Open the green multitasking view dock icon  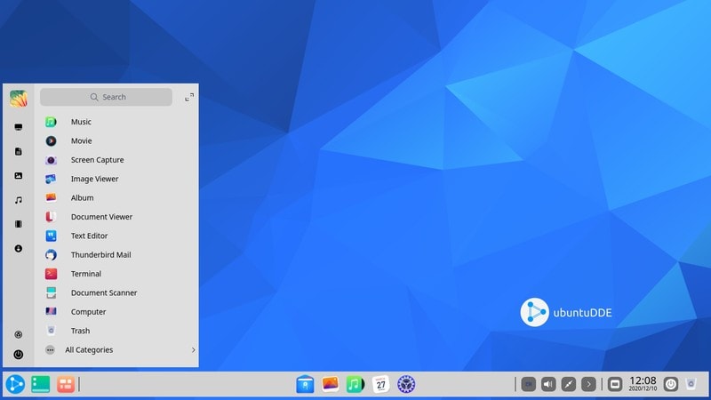[40, 385]
